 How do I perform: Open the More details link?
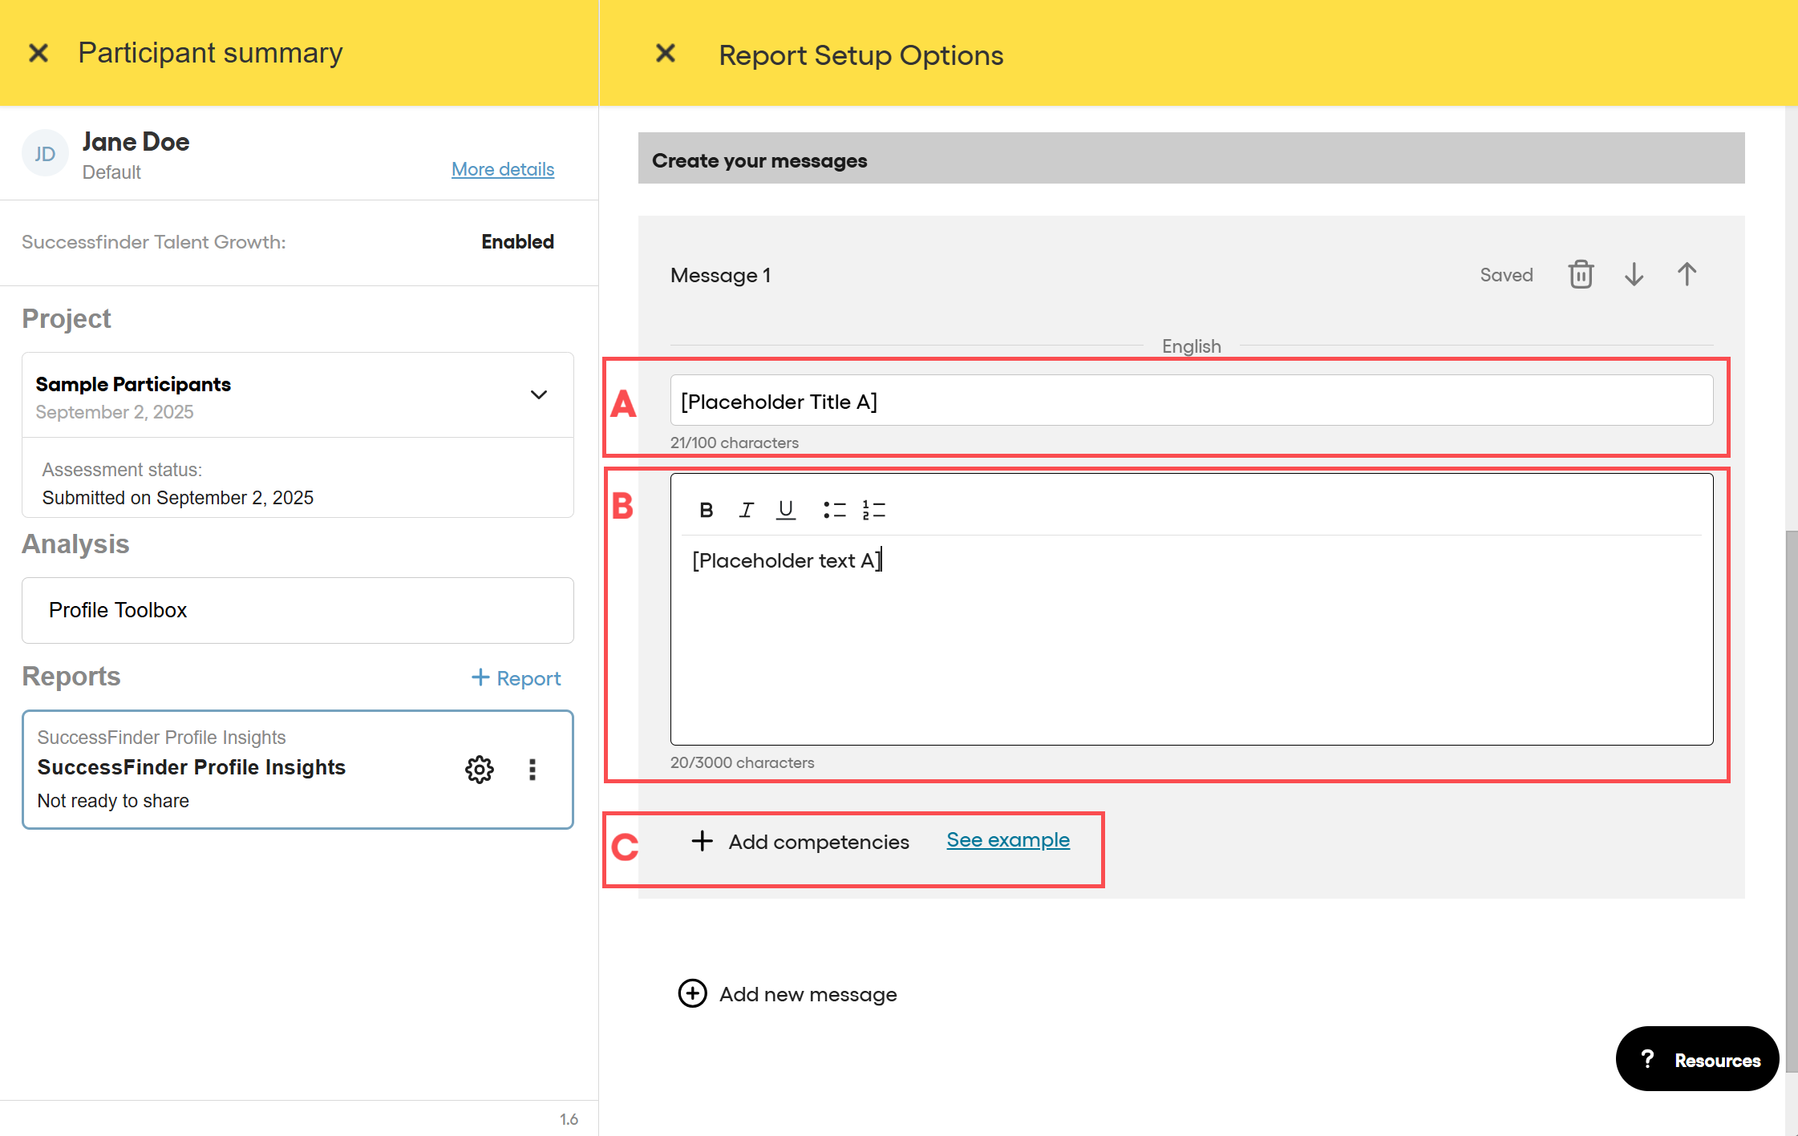[503, 169]
